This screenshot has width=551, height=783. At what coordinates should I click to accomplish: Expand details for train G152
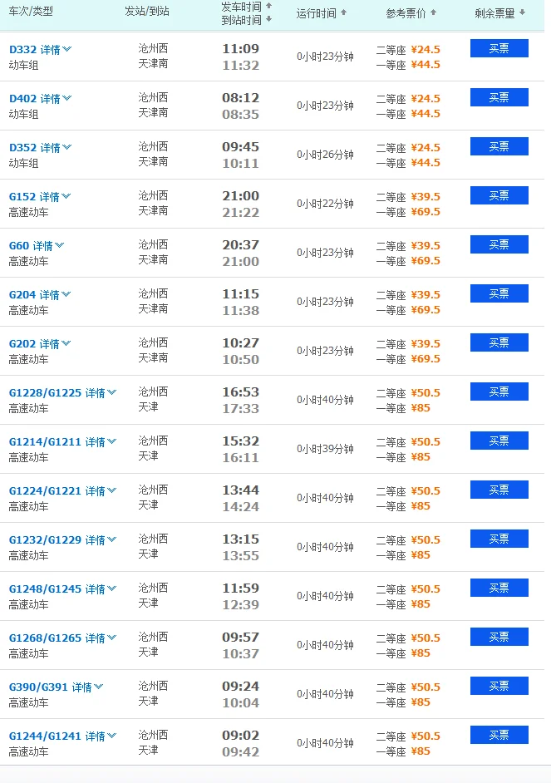coord(50,195)
